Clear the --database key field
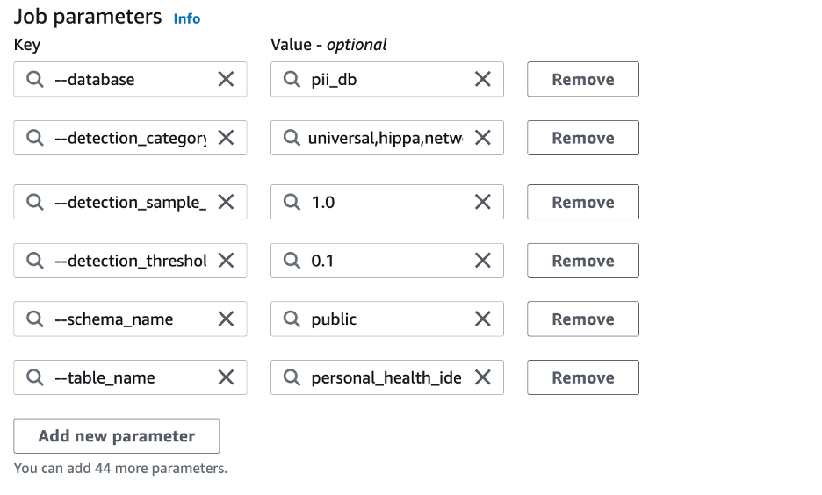This screenshot has width=822, height=495. [x=226, y=80]
